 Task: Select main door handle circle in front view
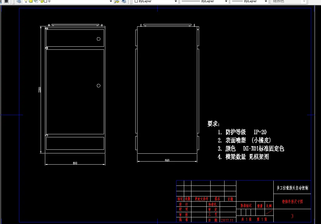pyautogui.click(x=99, y=86)
